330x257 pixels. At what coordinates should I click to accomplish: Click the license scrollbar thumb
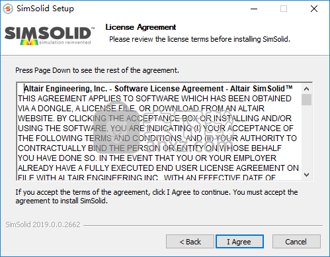pos(306,99)
